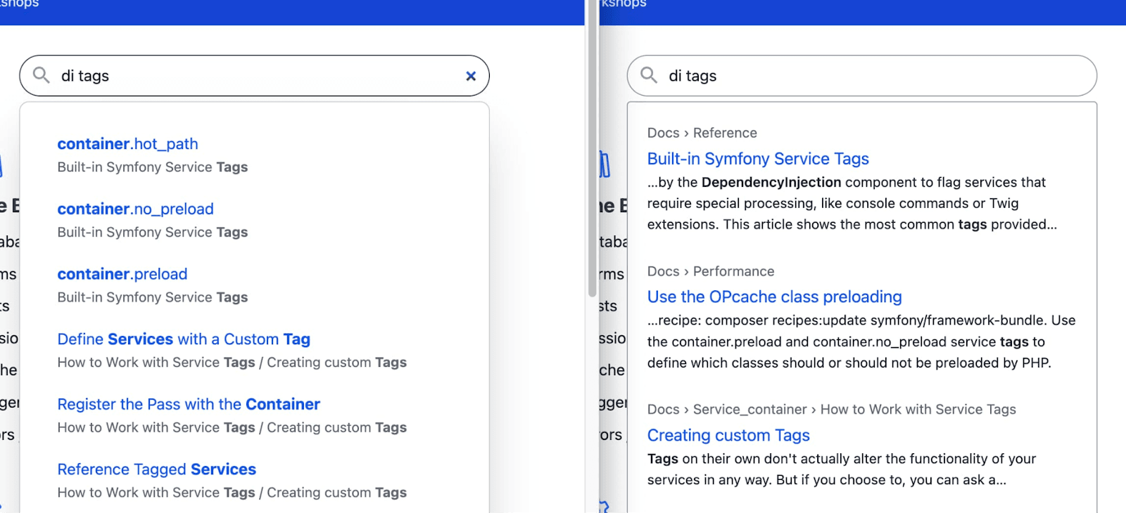1126x513 pixels.
Task: Focus the left 'di tags' search field
Action: click(253, 76)
